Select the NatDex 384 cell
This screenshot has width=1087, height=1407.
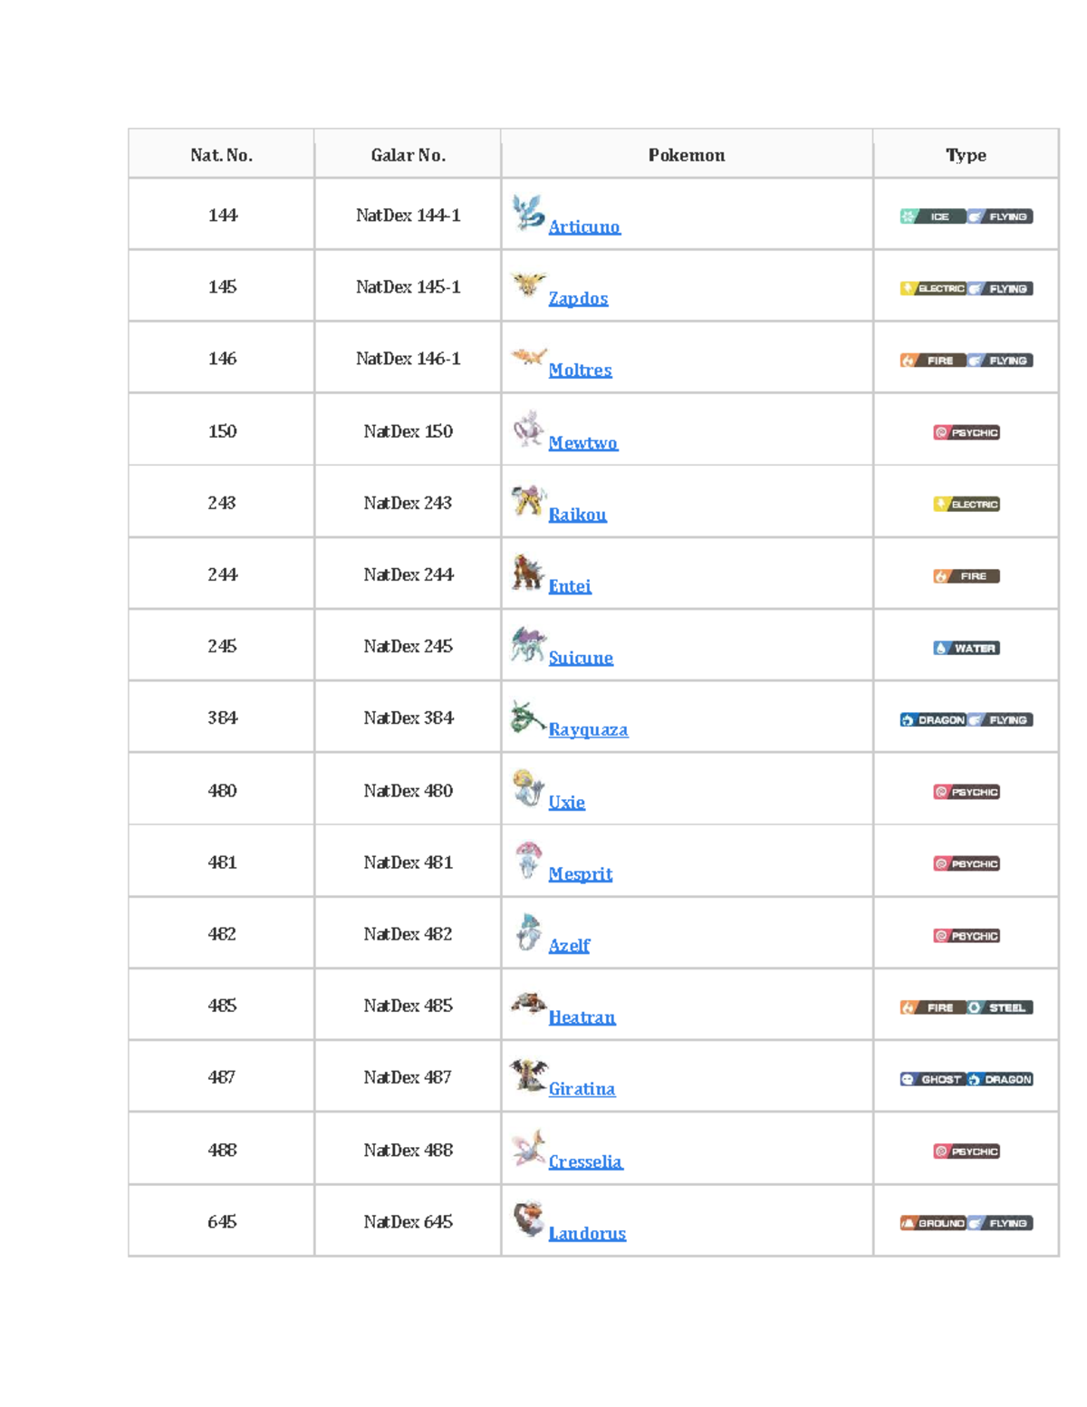pos(408,718)
